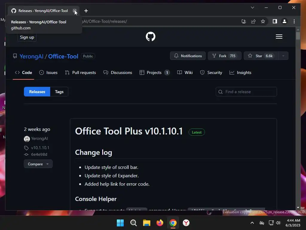Open the Security tab

click(x=211, y=72)
